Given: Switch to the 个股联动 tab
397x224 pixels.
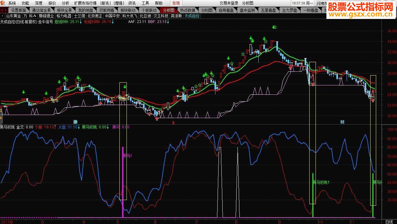Looking at the screenshot, I should coord(149,10).
